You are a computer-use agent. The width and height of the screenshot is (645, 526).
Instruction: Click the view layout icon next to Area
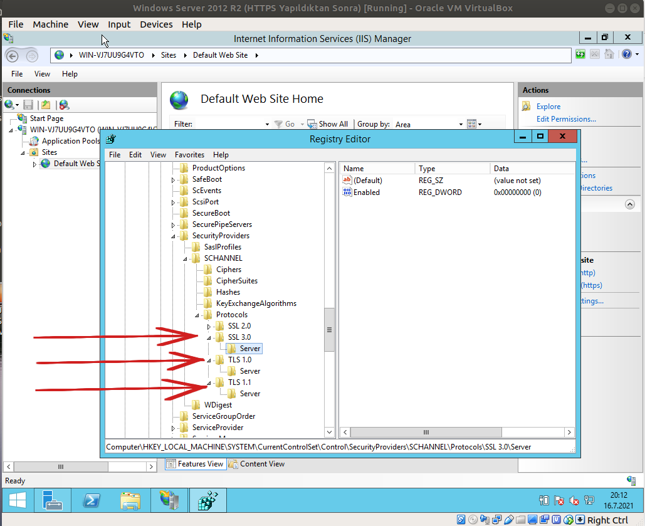472,124
